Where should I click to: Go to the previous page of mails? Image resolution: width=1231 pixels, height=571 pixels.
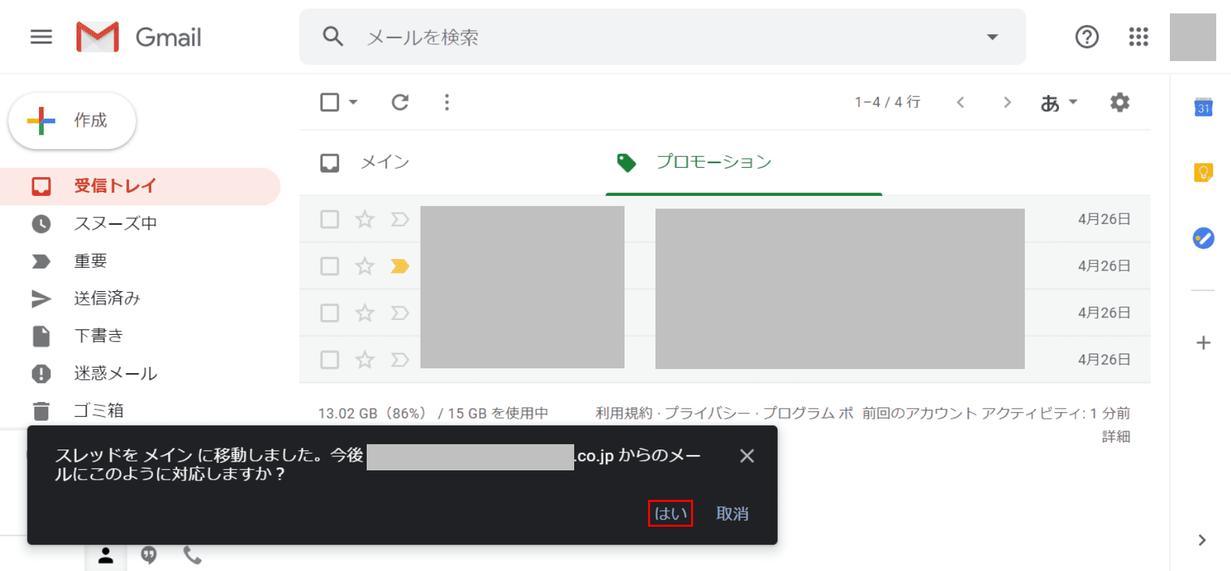960,102
